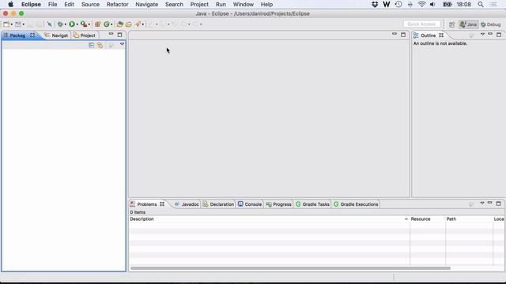Maximize the Package Explorer panel
The image size is (506, 284).
point(119,35)
